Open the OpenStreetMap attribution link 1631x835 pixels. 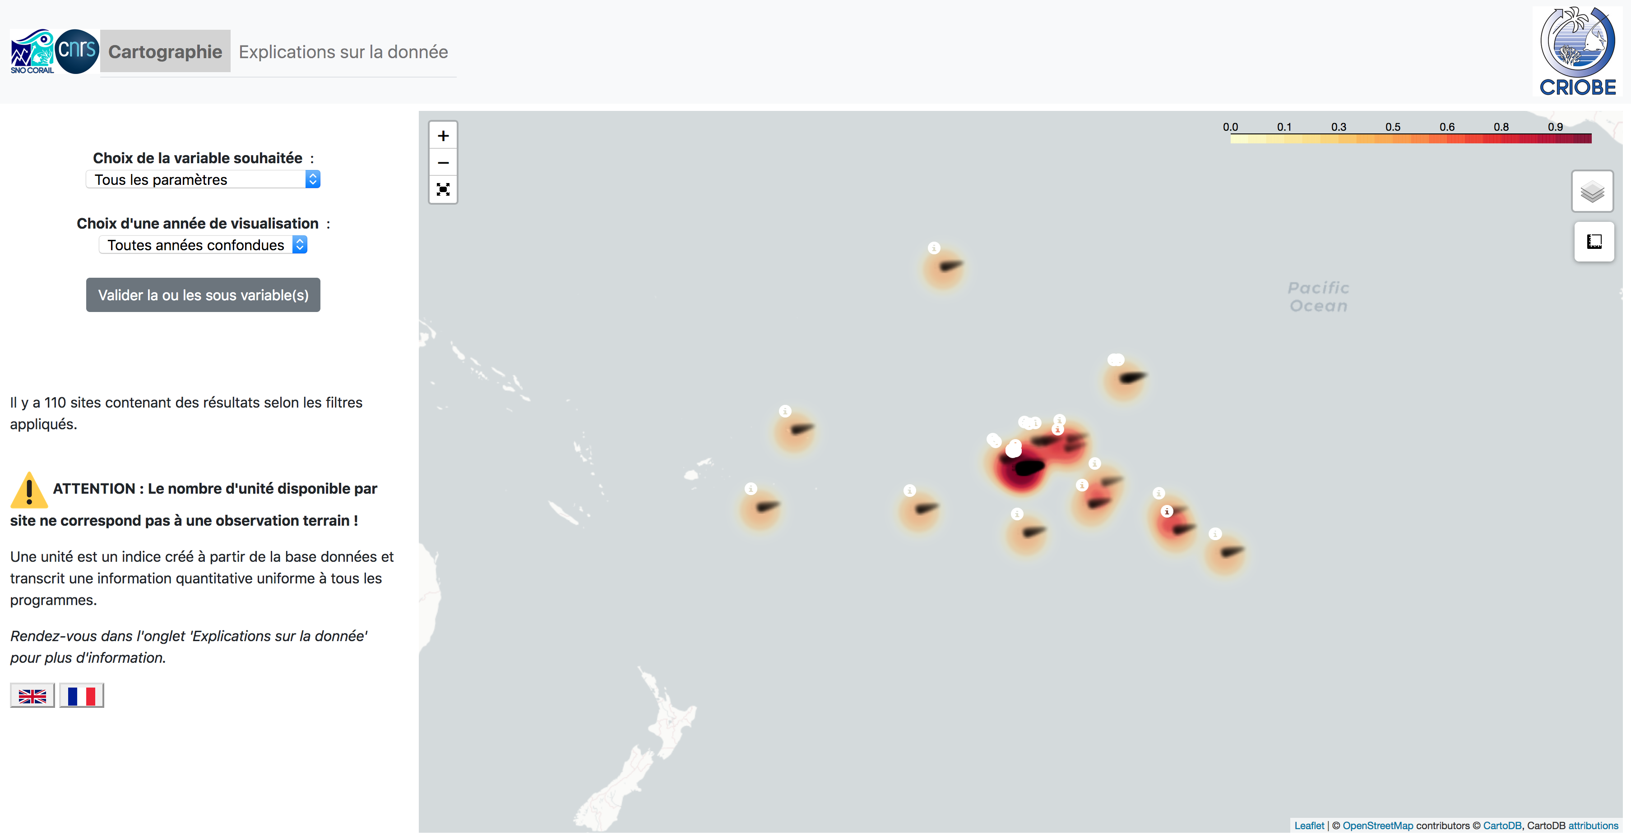click(x=1378, y=826)
